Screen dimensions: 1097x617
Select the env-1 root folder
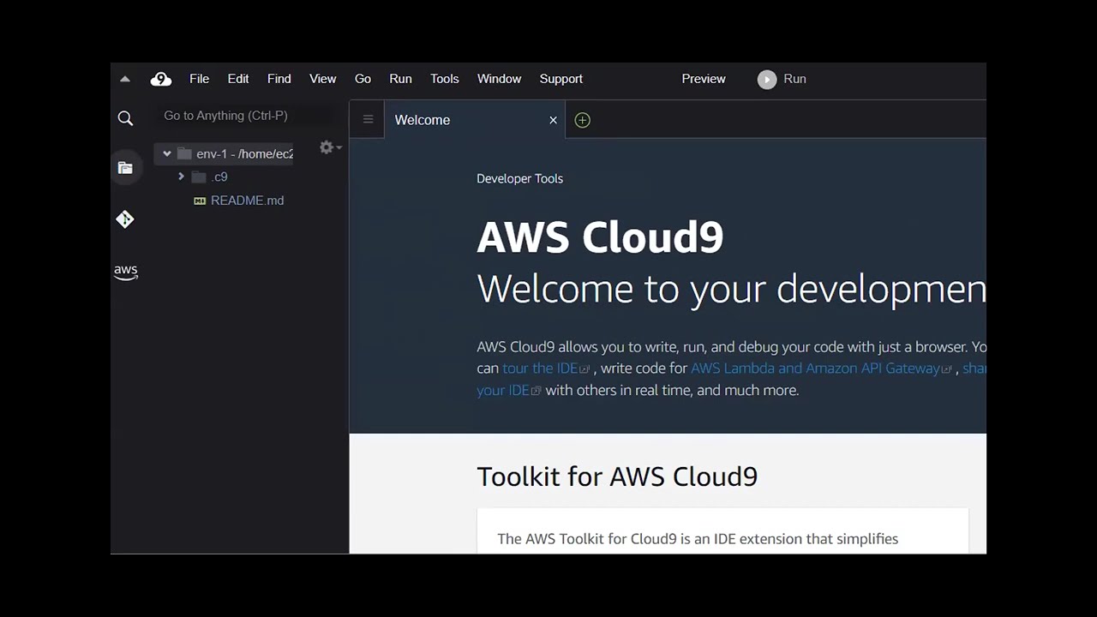click(225, 154)
